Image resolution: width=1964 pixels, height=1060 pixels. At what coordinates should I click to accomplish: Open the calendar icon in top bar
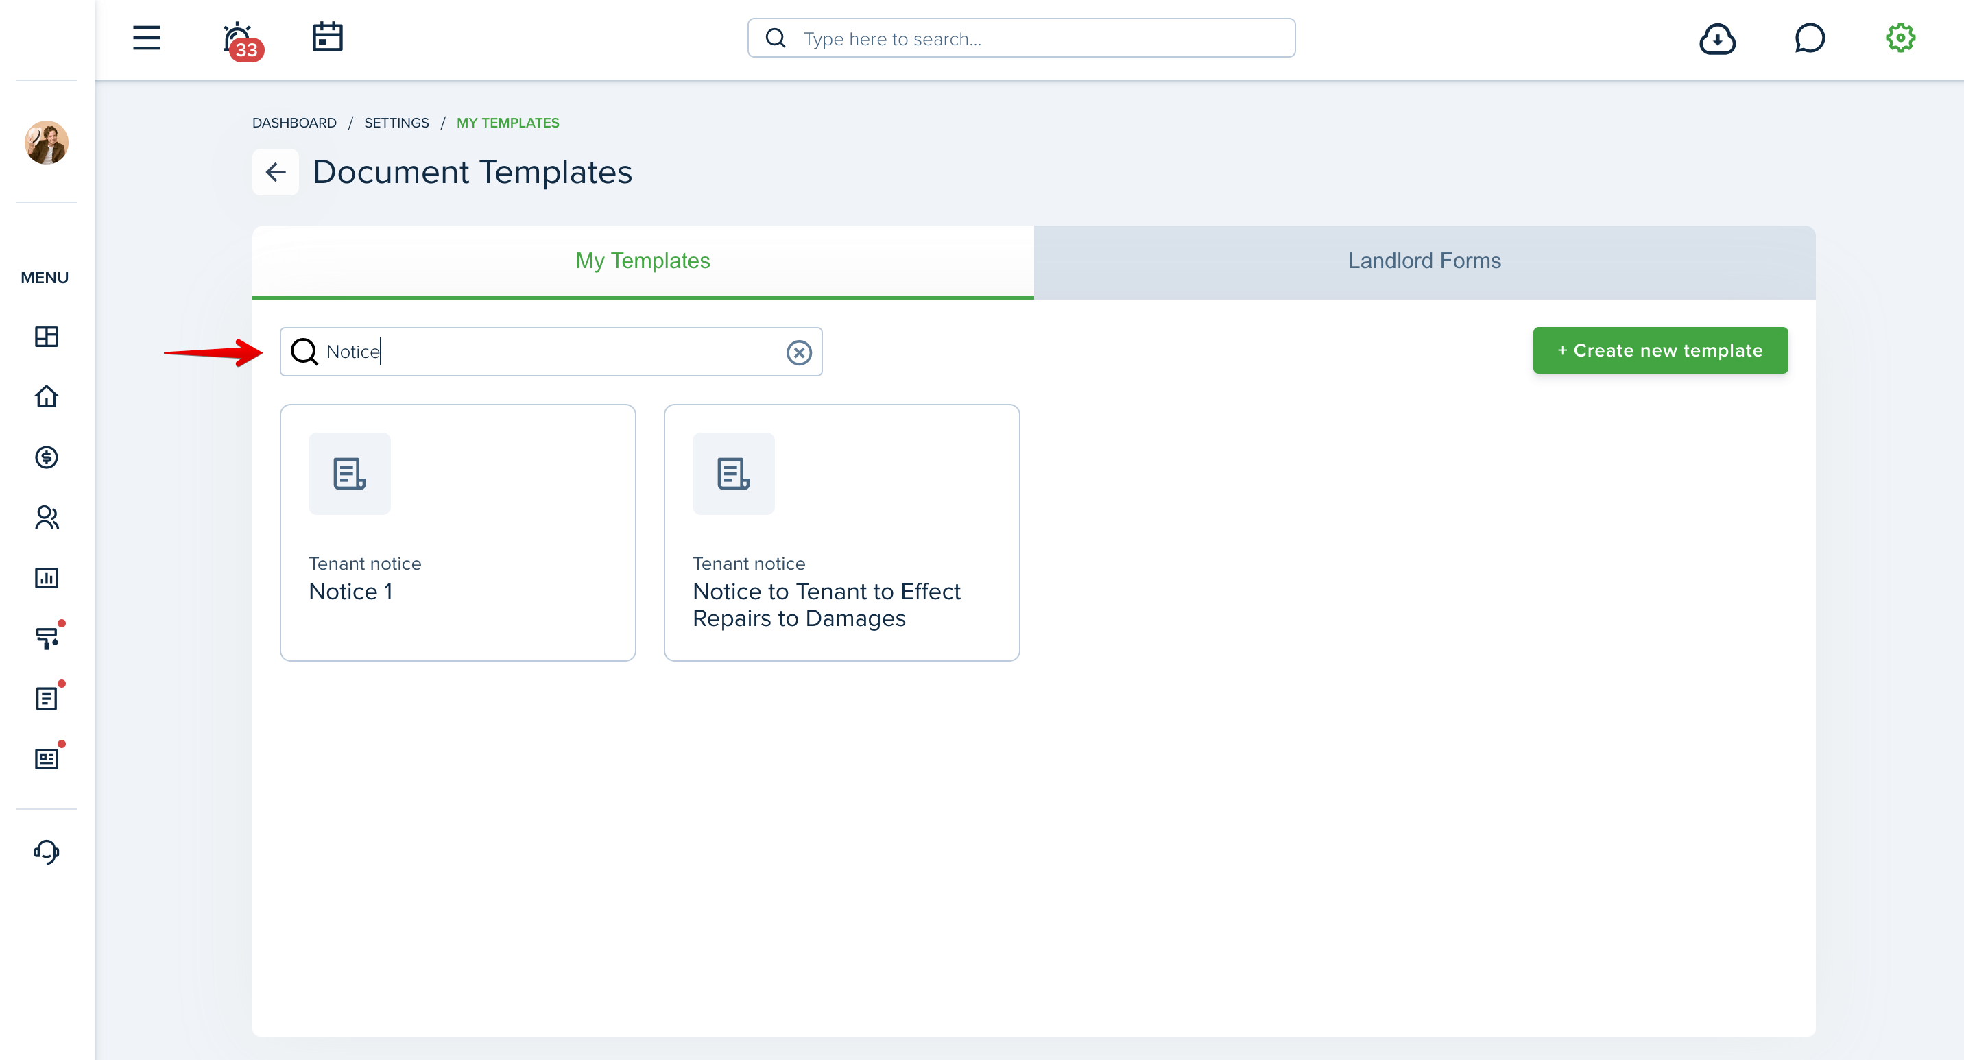328,36
